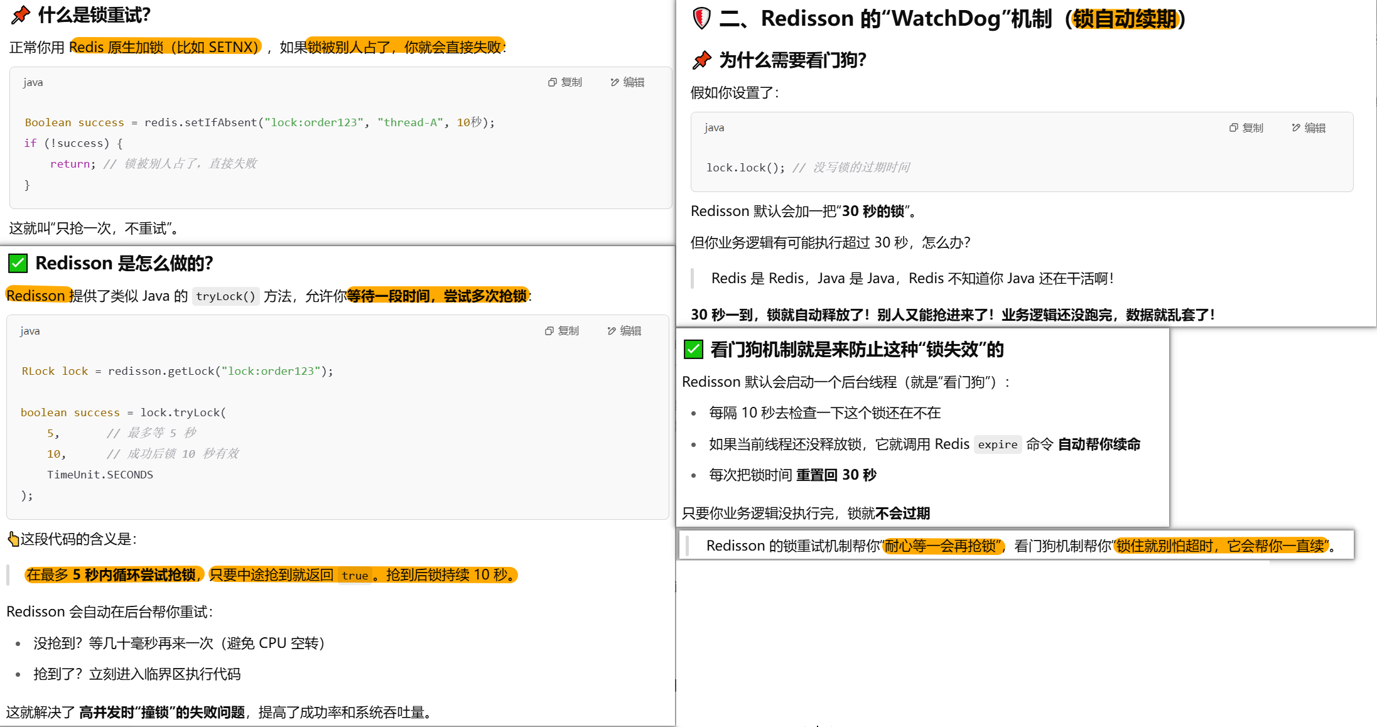Select the heading 为什么需要看门狗?
This screenshot has height=727, width=1377.
coord(793,60)
